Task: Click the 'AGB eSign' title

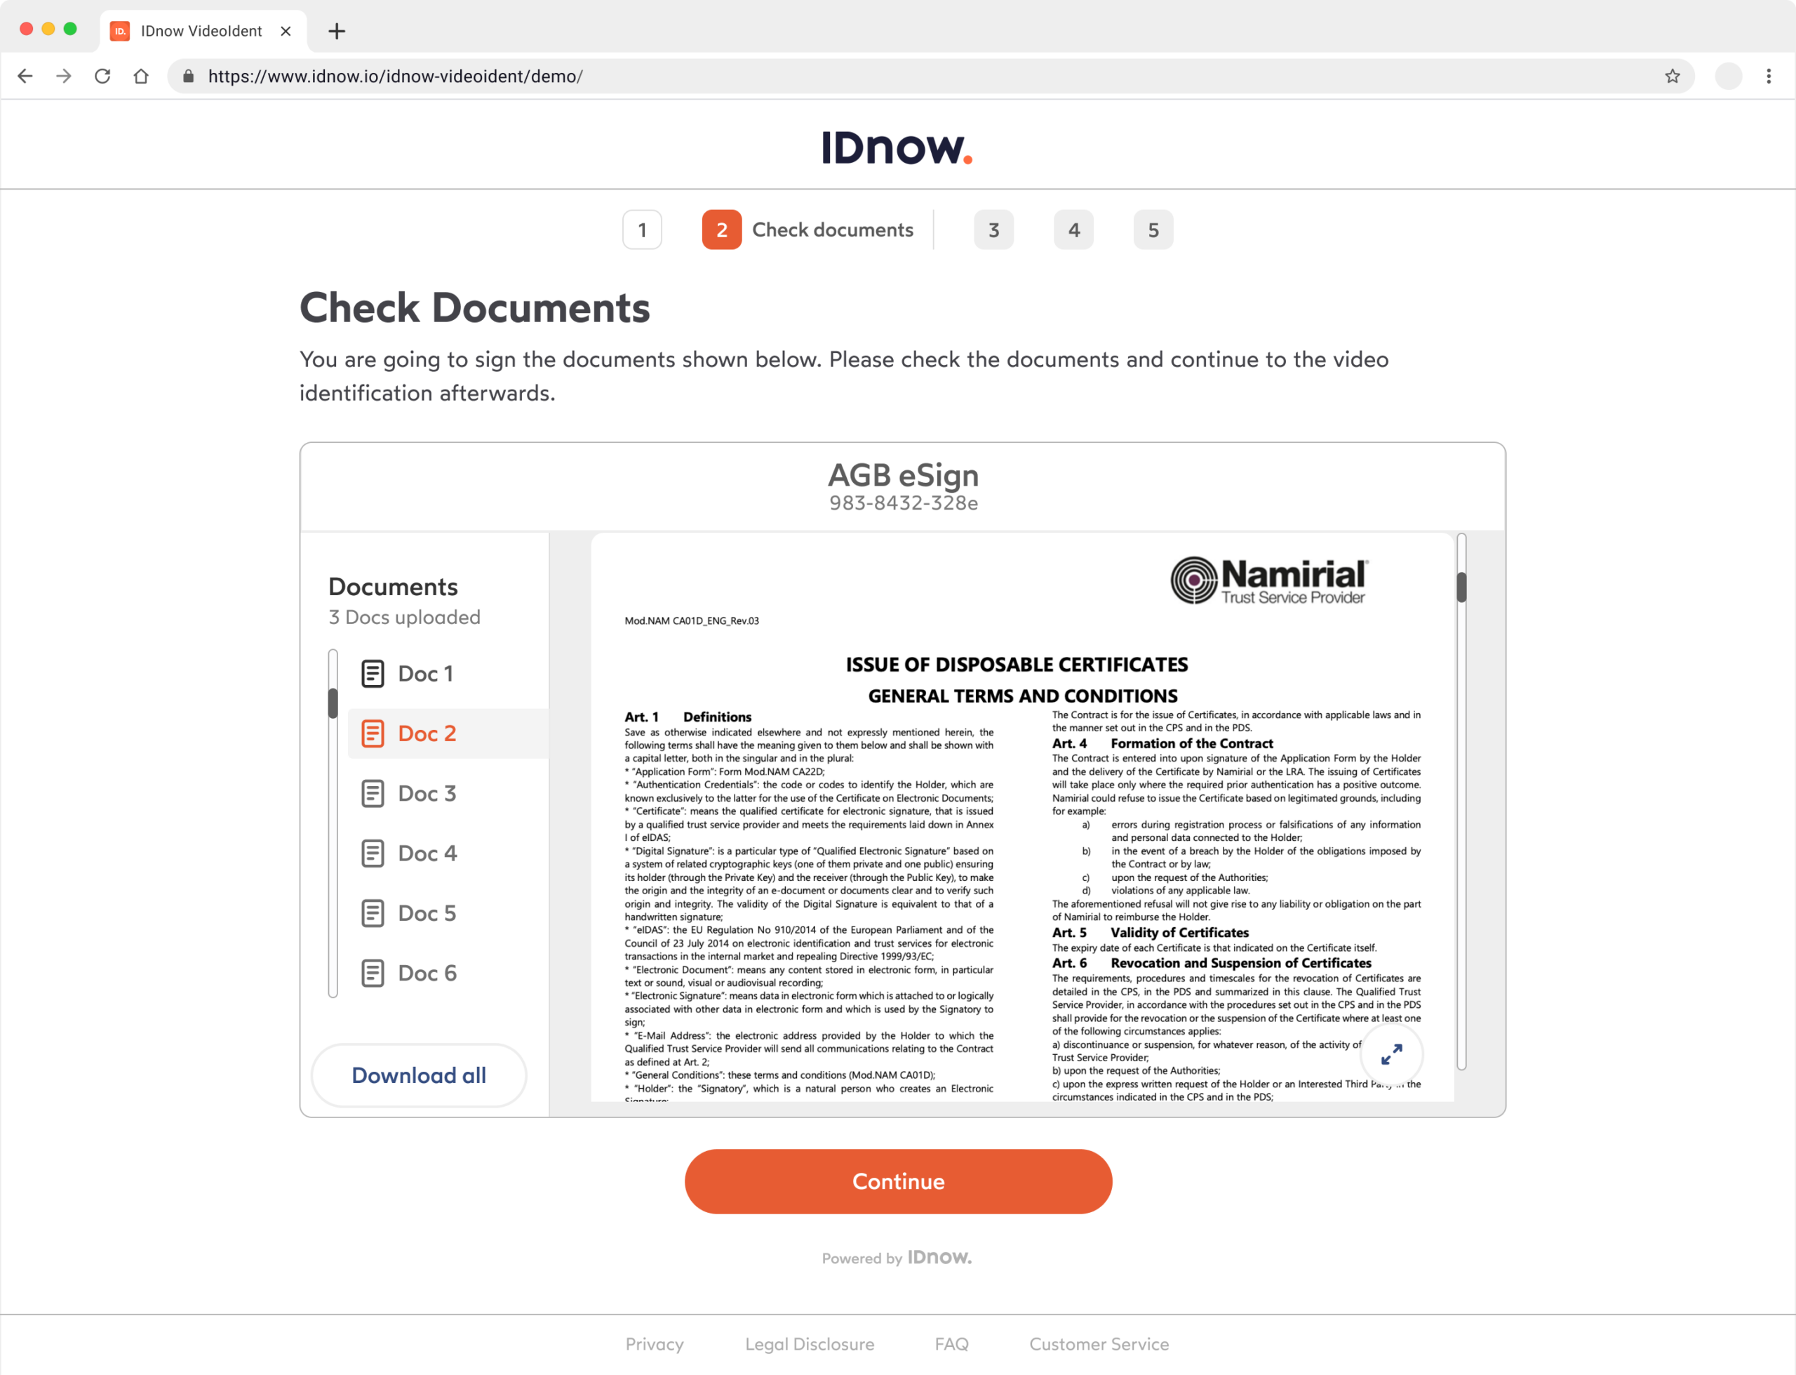Action: click(903, 475)
